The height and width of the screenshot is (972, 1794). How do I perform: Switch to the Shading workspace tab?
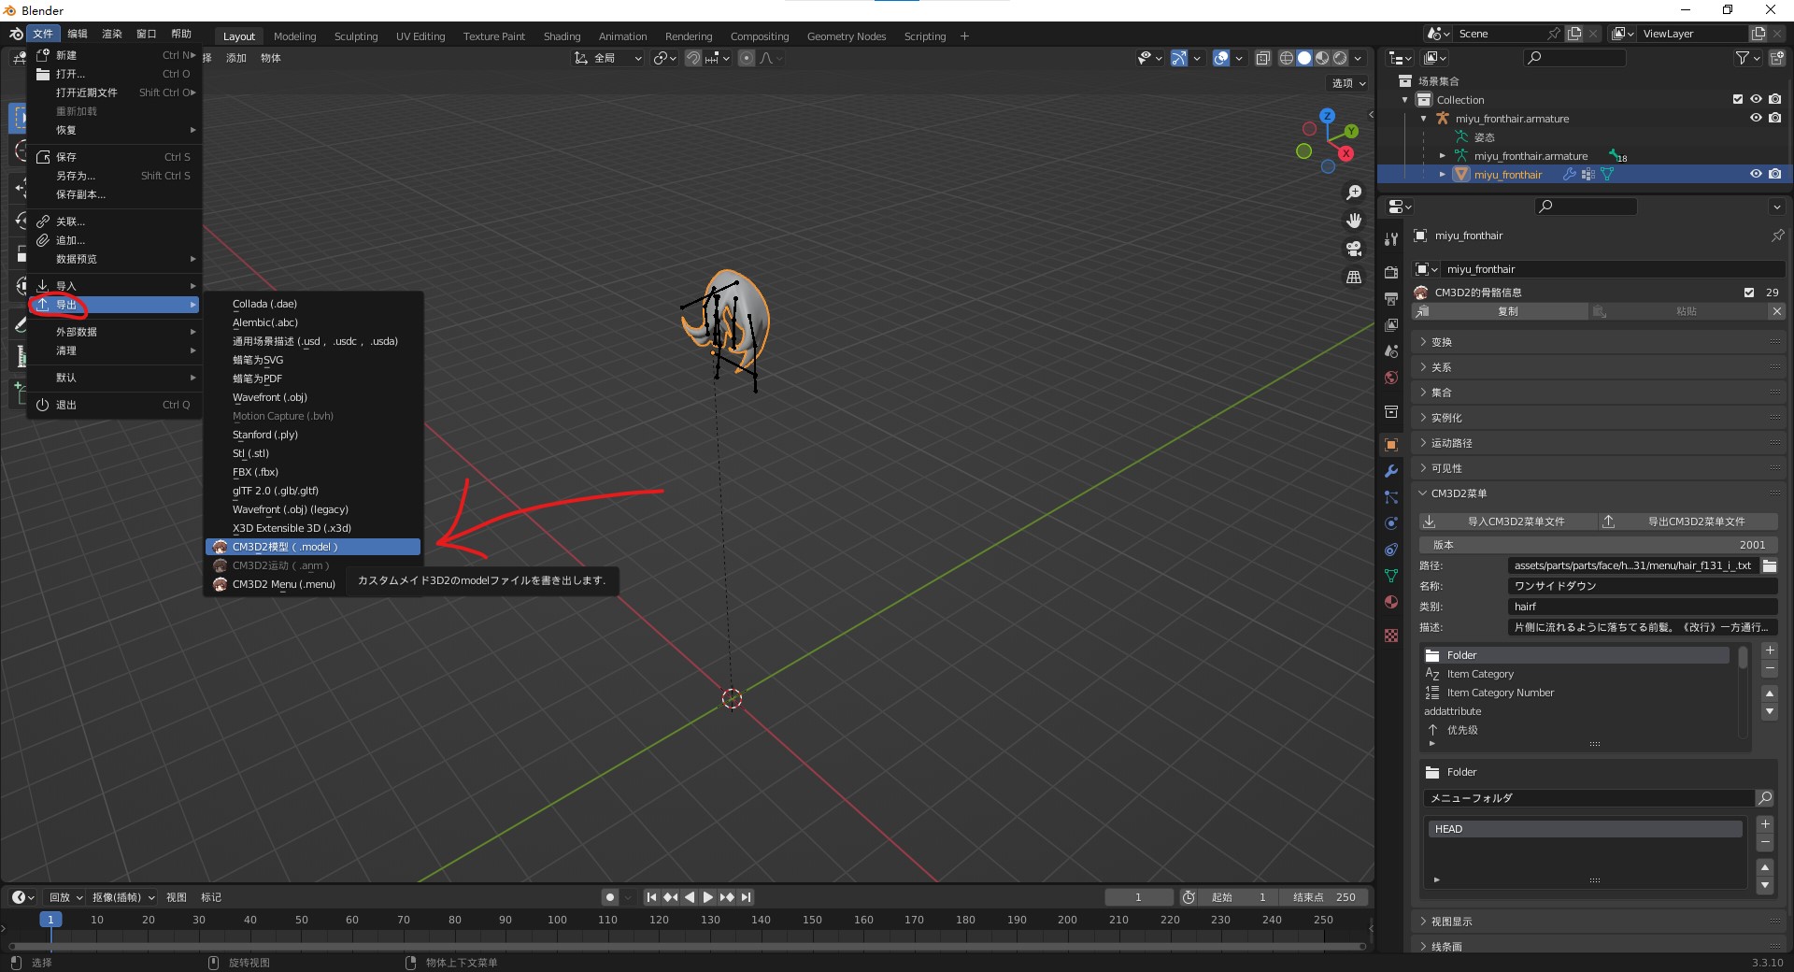[562, 36]
